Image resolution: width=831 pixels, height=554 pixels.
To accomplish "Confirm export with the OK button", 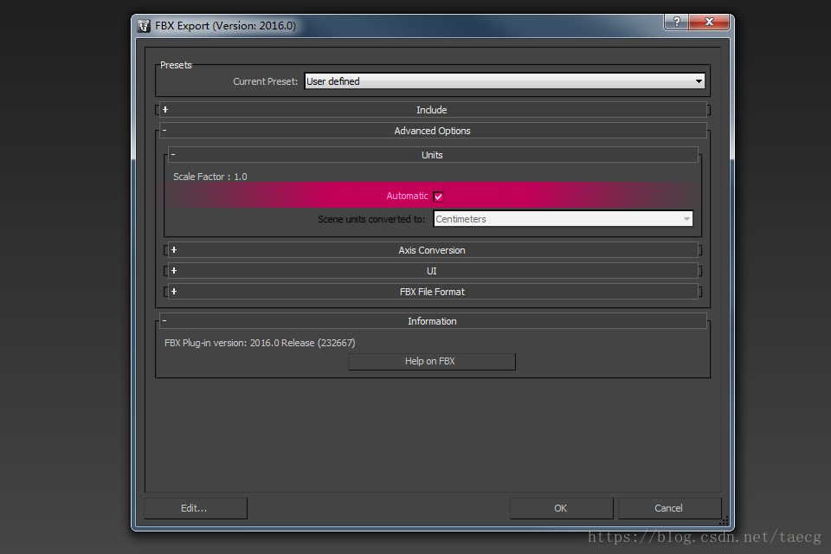I will [x=561, y=508].
